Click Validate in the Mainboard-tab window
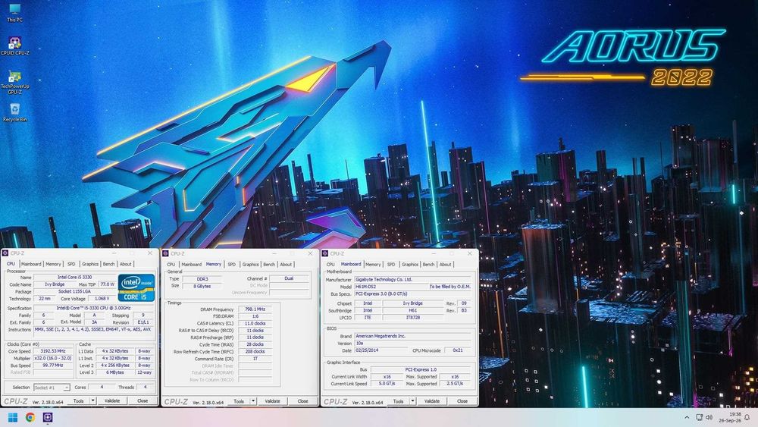This screenshot has height=427, width=758. click(x=432, y=401)
